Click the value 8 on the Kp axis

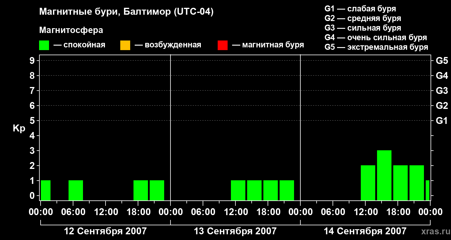[x=33, y=76]
